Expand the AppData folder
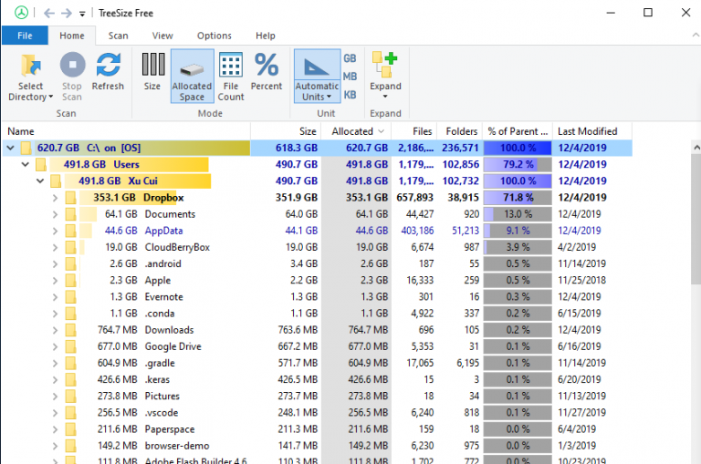 [55, 231]
